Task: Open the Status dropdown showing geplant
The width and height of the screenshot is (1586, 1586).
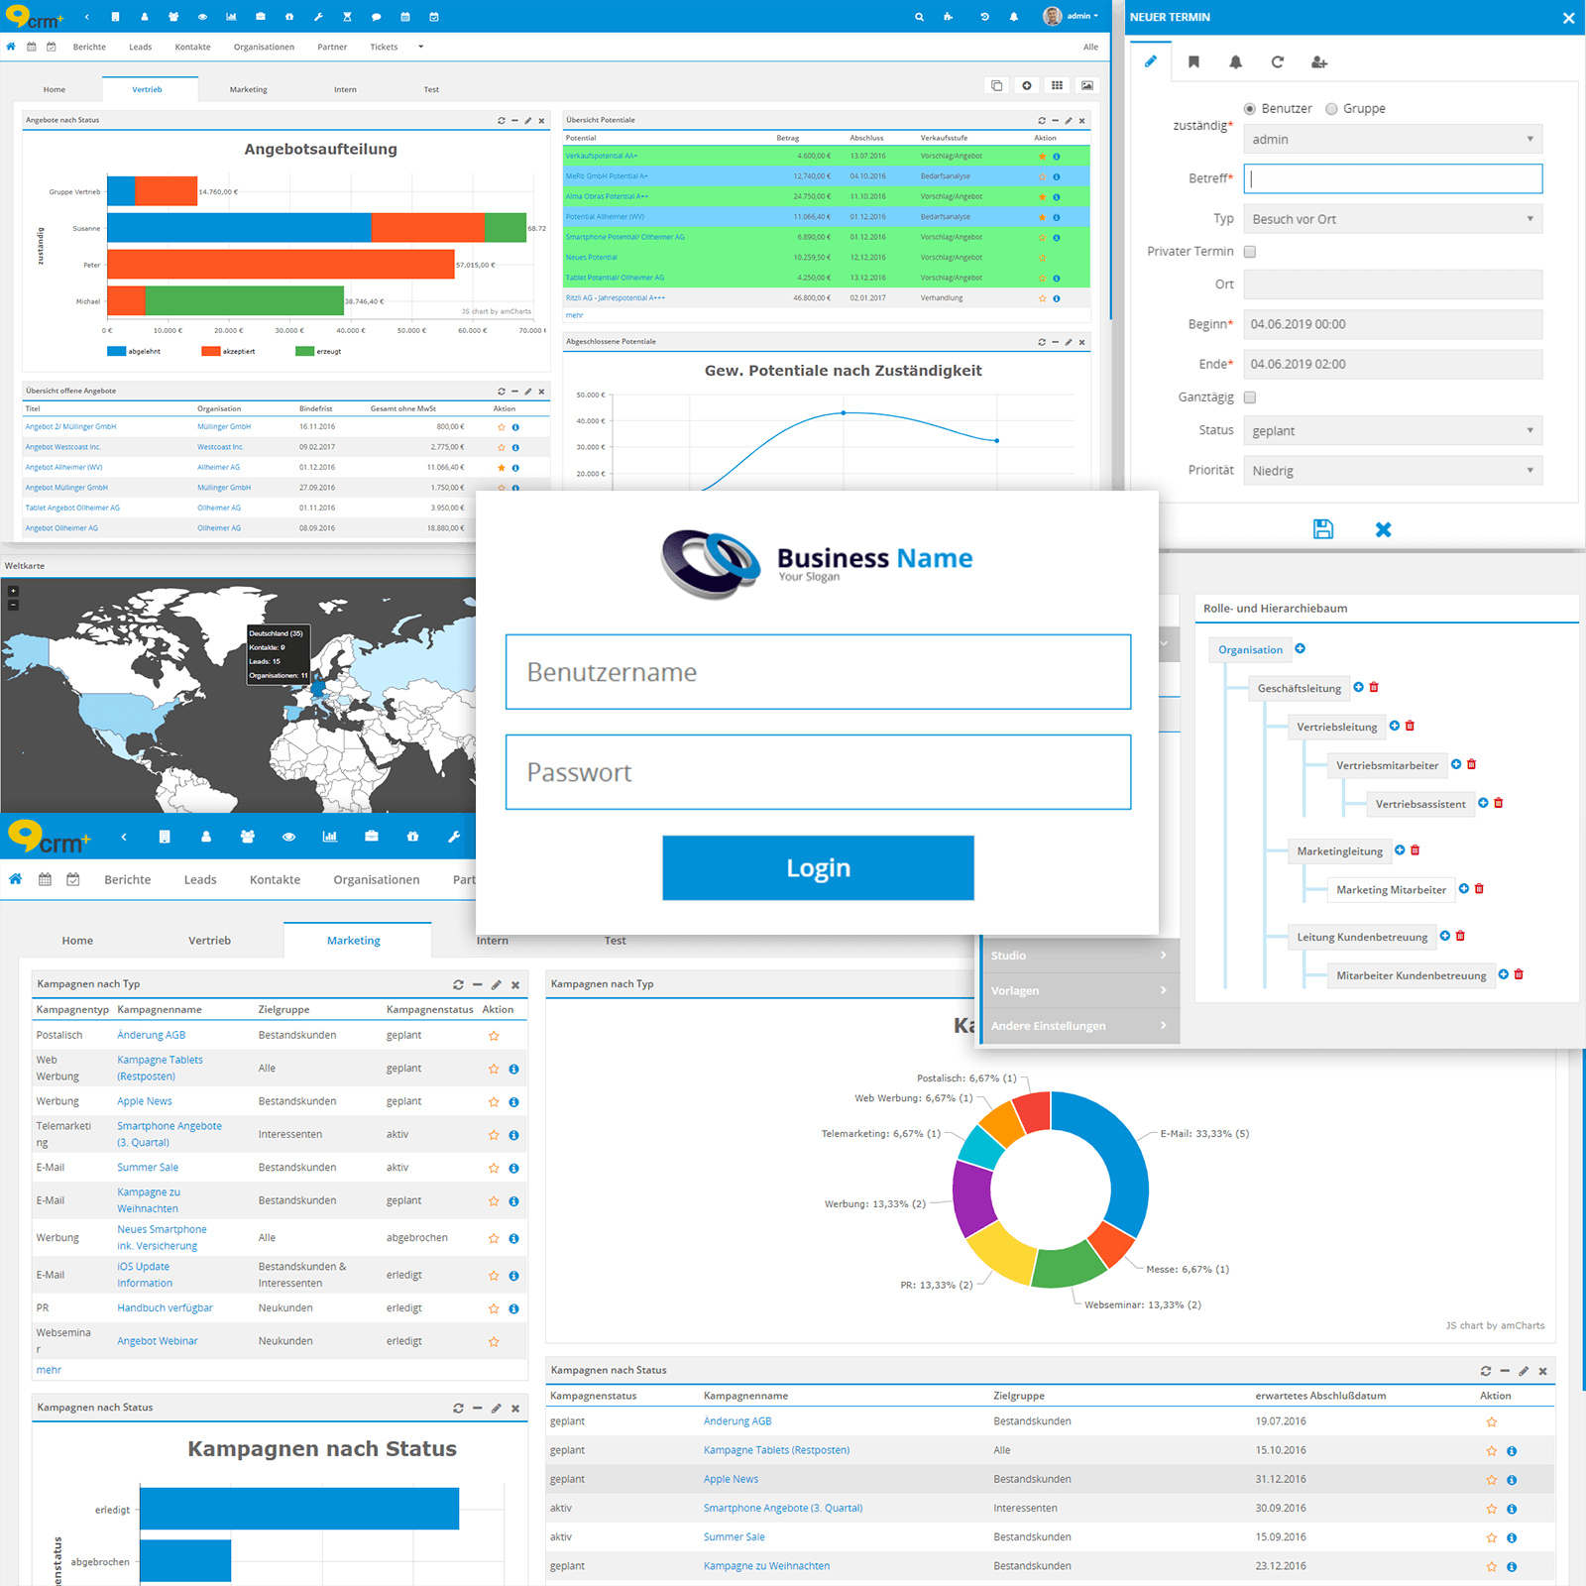Action: 1393,430
